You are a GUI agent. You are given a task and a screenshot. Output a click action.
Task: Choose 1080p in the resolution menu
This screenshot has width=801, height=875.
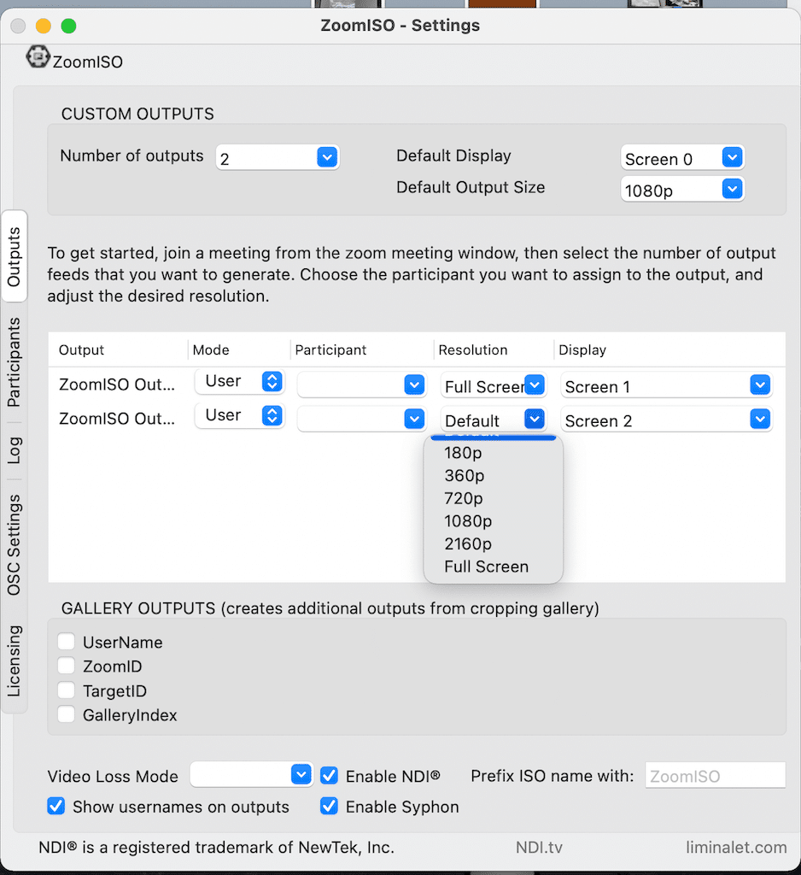(x=493, y=521)
